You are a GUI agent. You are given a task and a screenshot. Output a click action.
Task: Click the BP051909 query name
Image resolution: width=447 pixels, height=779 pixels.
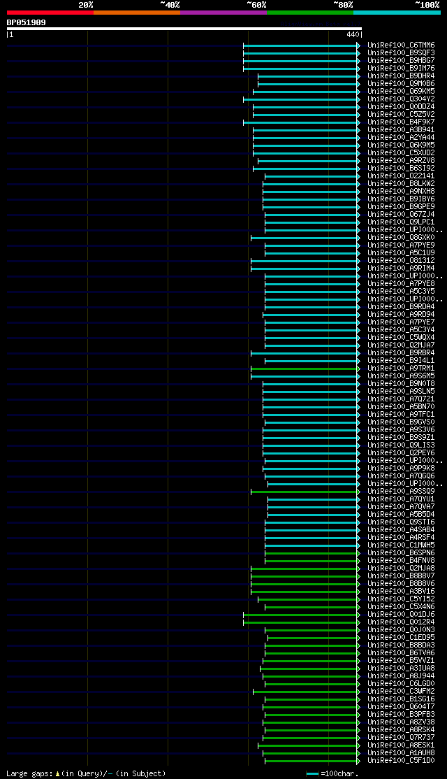point(27,22)
